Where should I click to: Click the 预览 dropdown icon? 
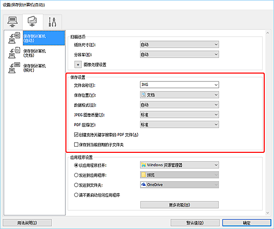pos(144,175)
